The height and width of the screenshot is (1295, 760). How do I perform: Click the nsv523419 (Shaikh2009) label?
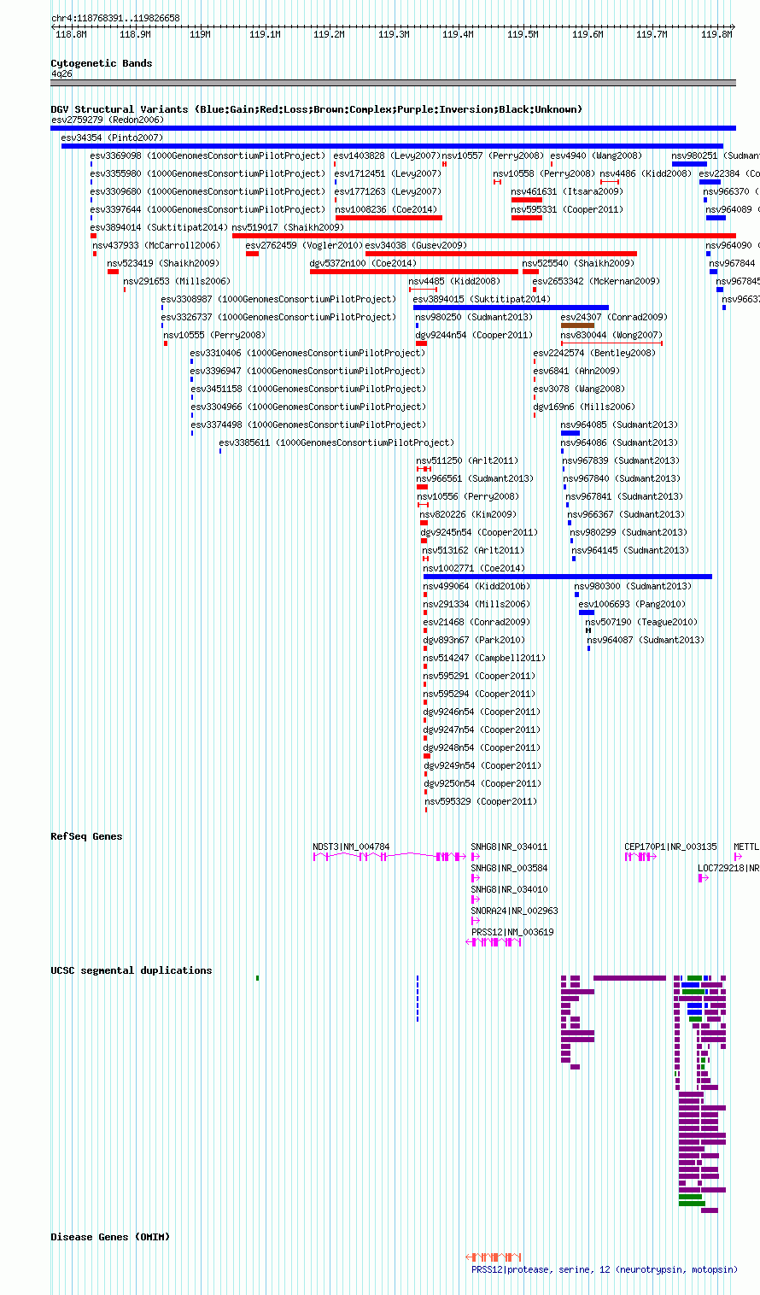pos(163,263)
